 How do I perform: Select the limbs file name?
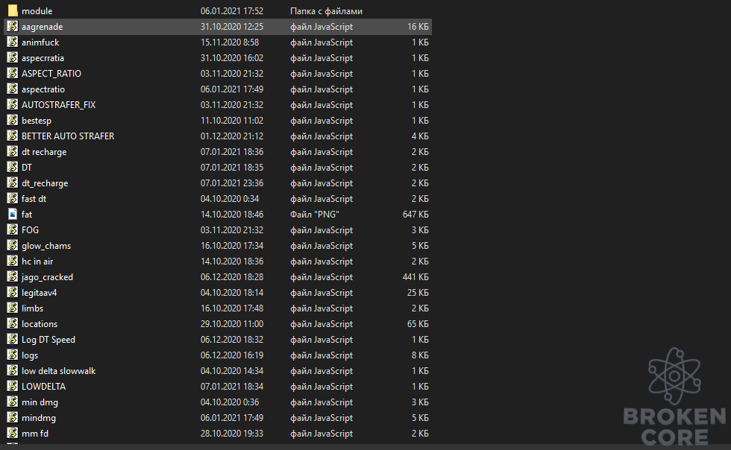point(32,308)
